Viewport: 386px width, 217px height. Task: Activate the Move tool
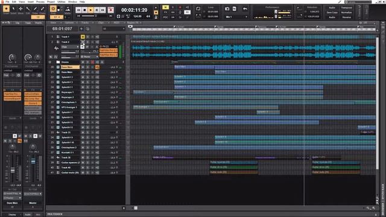21,9
